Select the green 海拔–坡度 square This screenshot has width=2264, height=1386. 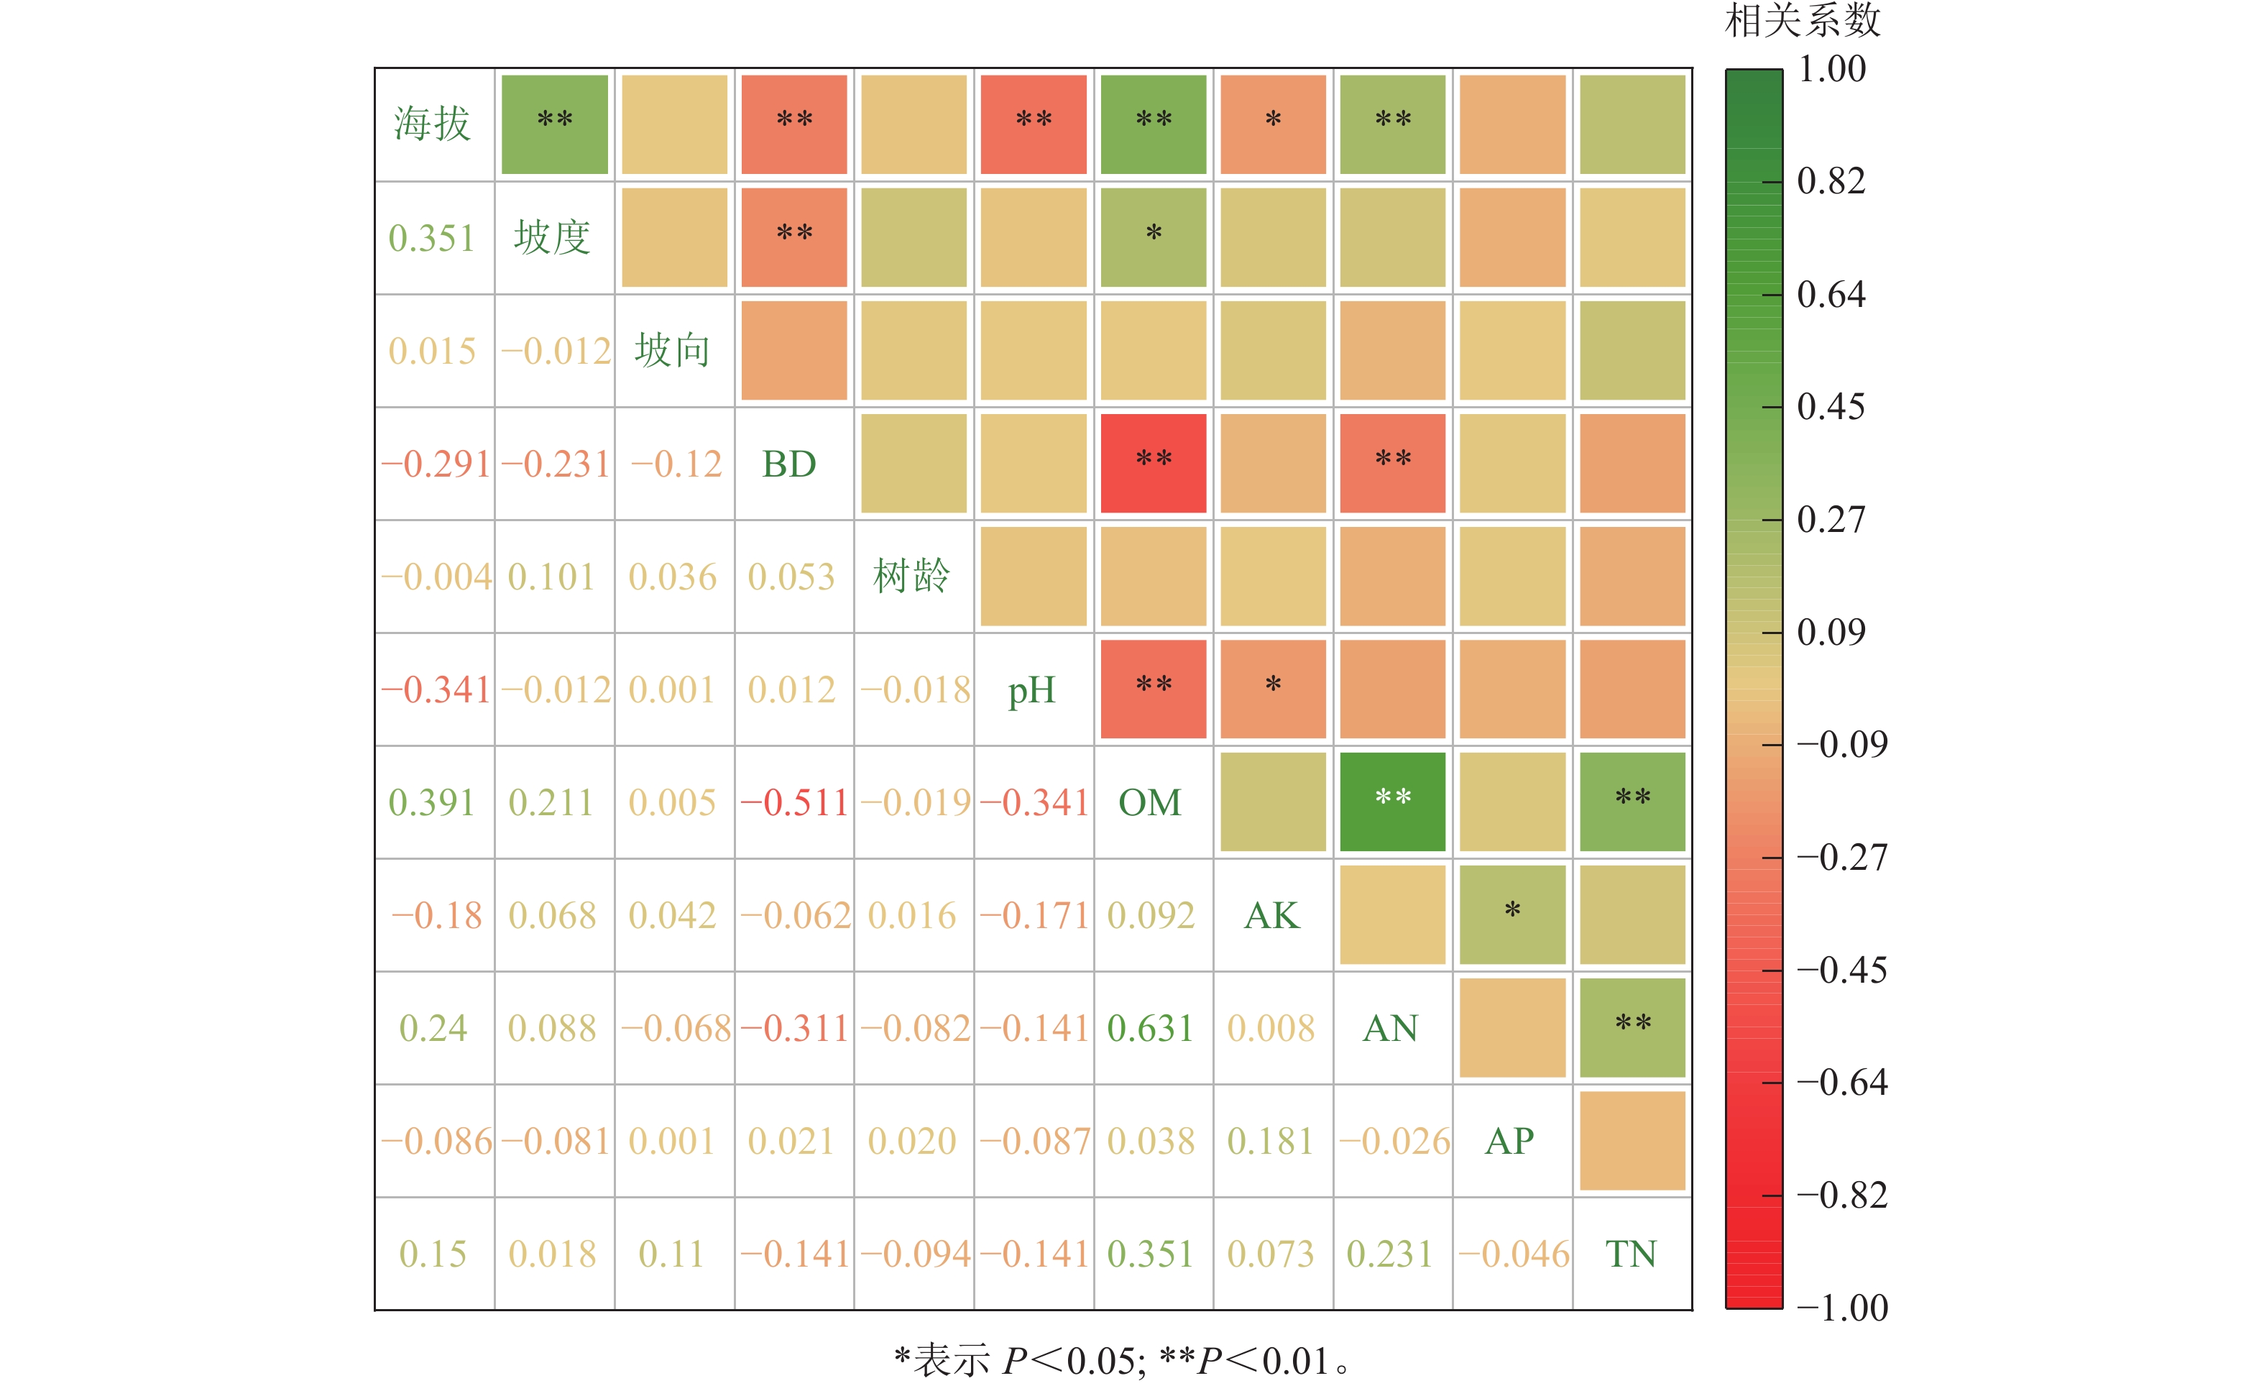coord(554,124)
